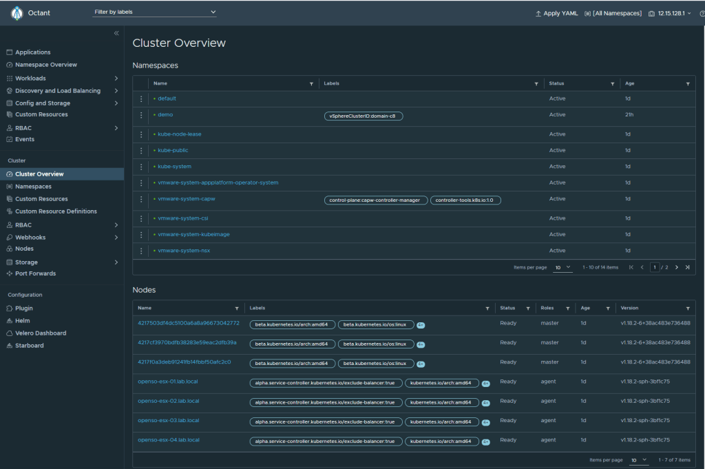Open the All Namespaces selector
Image resolution: width=705 pixels, height=469 pixels.
coord(613,13)
